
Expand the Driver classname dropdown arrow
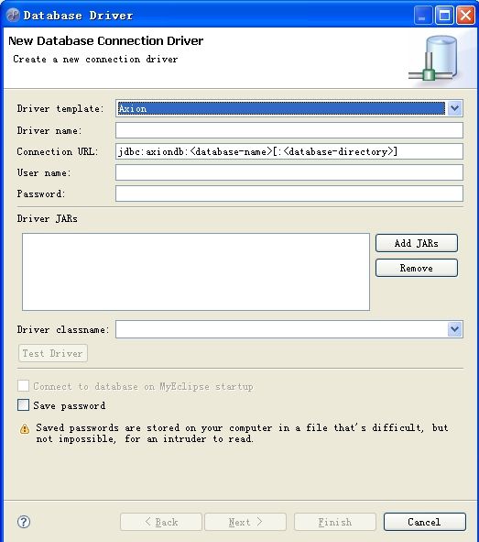coord(454,329)
